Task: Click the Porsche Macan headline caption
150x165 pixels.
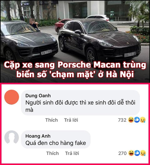Action: 75,70
